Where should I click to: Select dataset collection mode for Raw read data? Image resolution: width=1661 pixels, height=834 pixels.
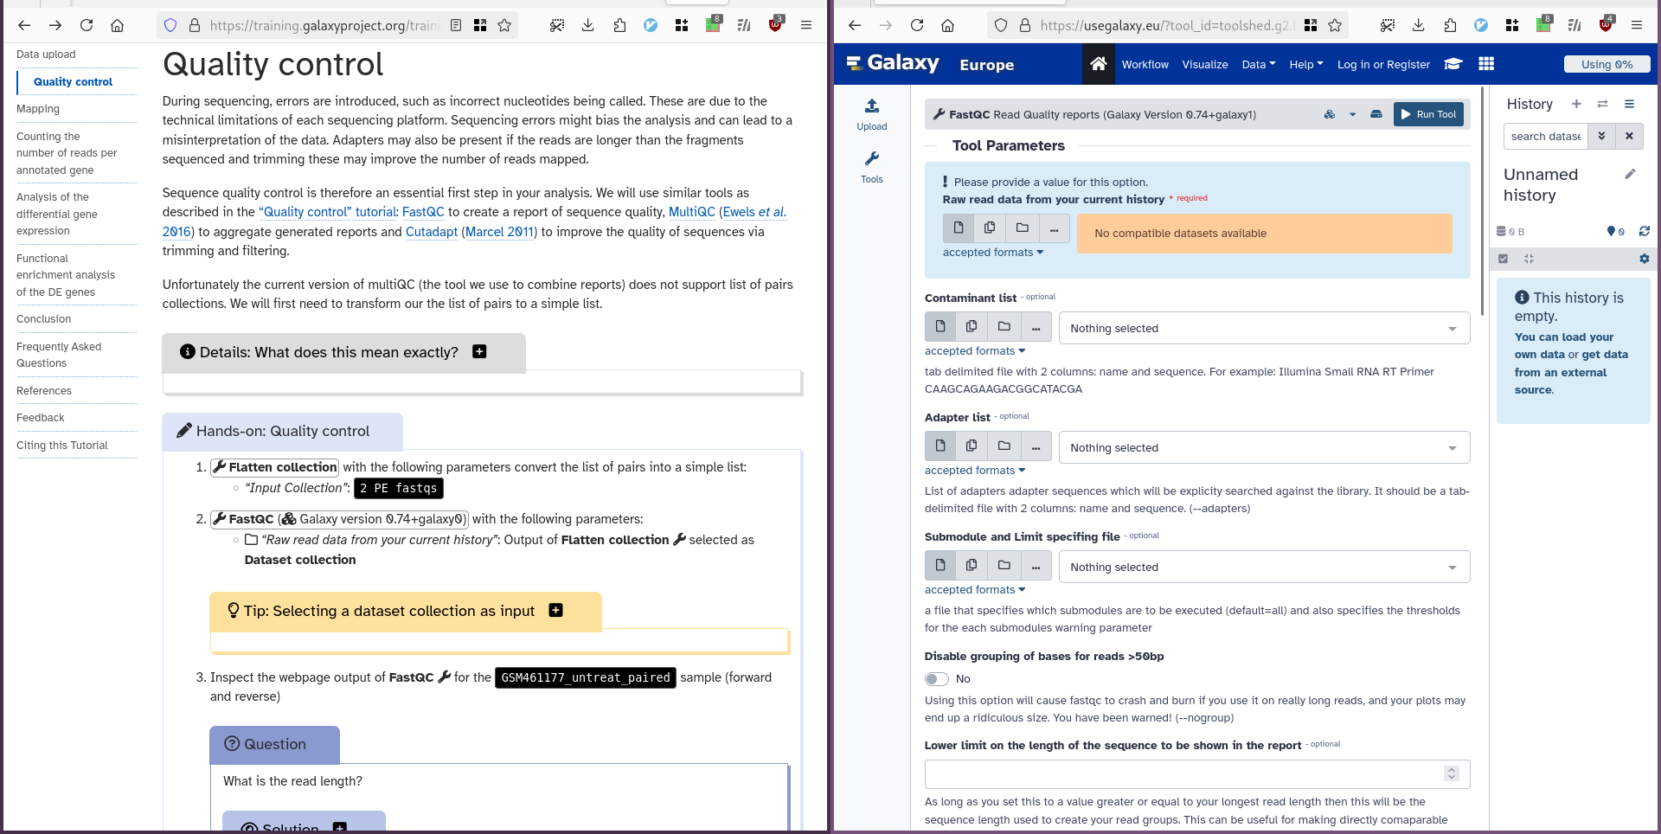pyautogui.click(x=1022, y=228)
